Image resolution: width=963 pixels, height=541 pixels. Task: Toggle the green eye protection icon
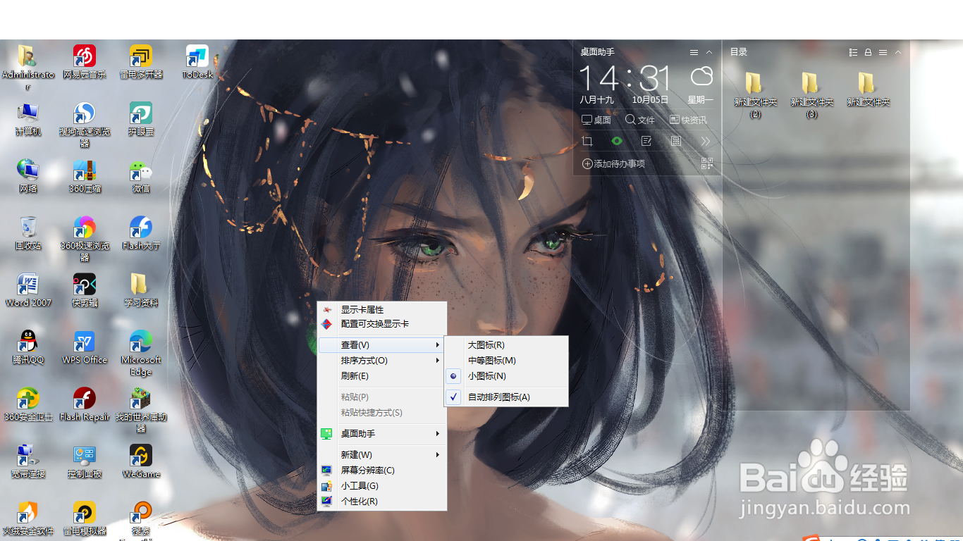tap(617, 142)
